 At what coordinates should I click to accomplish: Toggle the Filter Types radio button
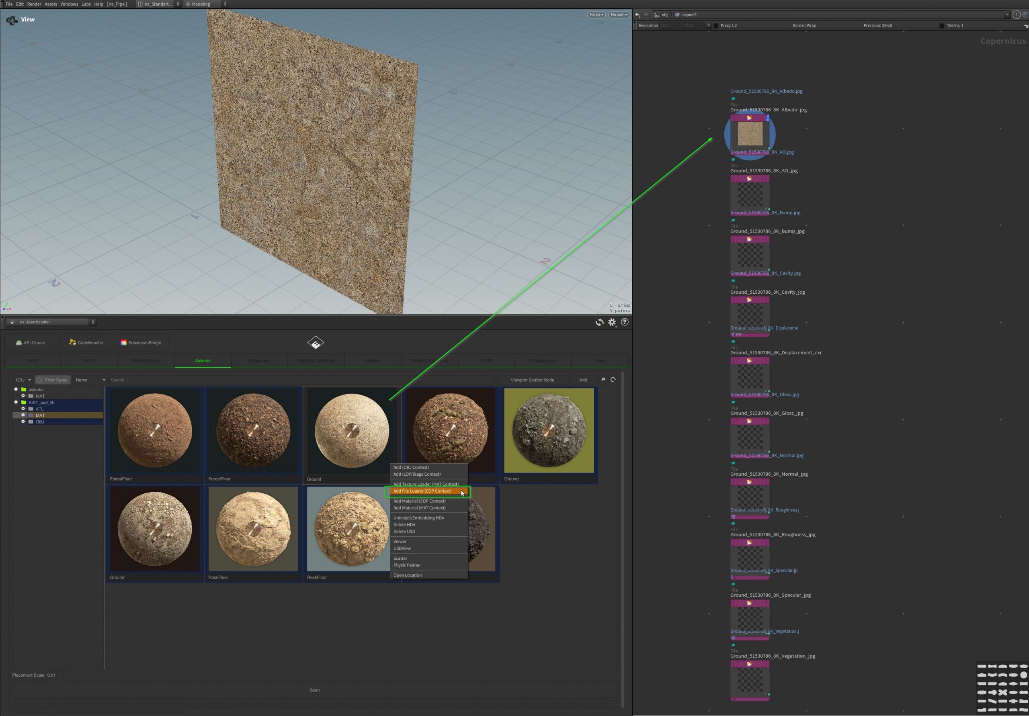pyautogui.click(x=40, y=380)
